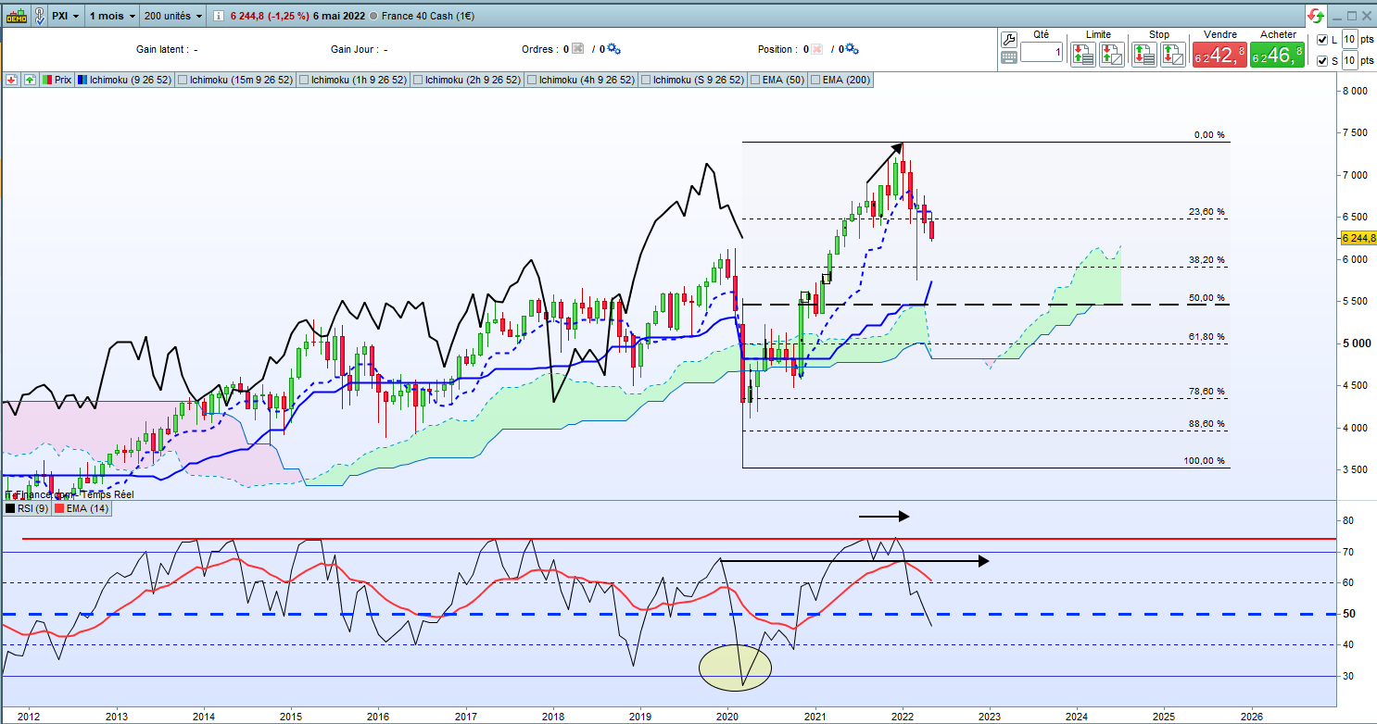Click the Prix red-green color swatch
The image size is (1377, 724).
click(x=45, y=80)
